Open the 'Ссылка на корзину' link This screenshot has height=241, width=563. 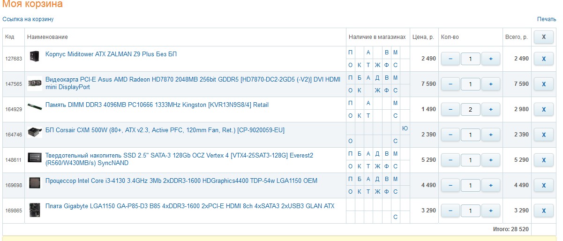point(28,19)
